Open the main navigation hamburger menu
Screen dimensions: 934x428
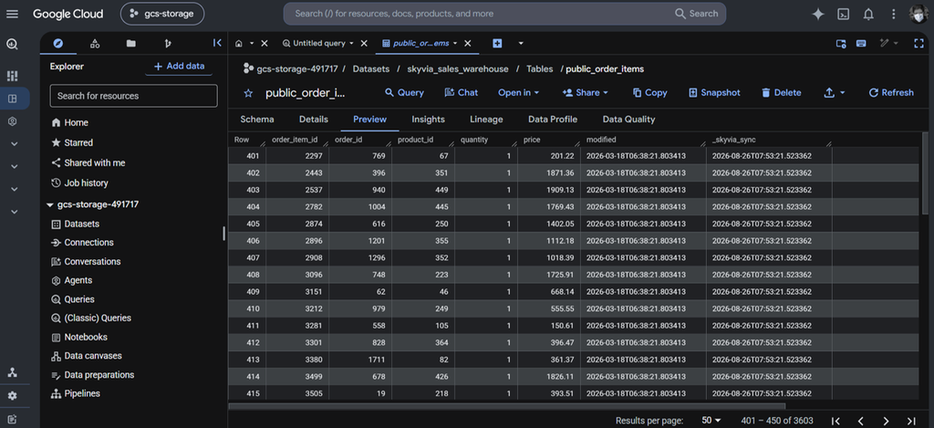pyautogui.click(x=13, y=14)
